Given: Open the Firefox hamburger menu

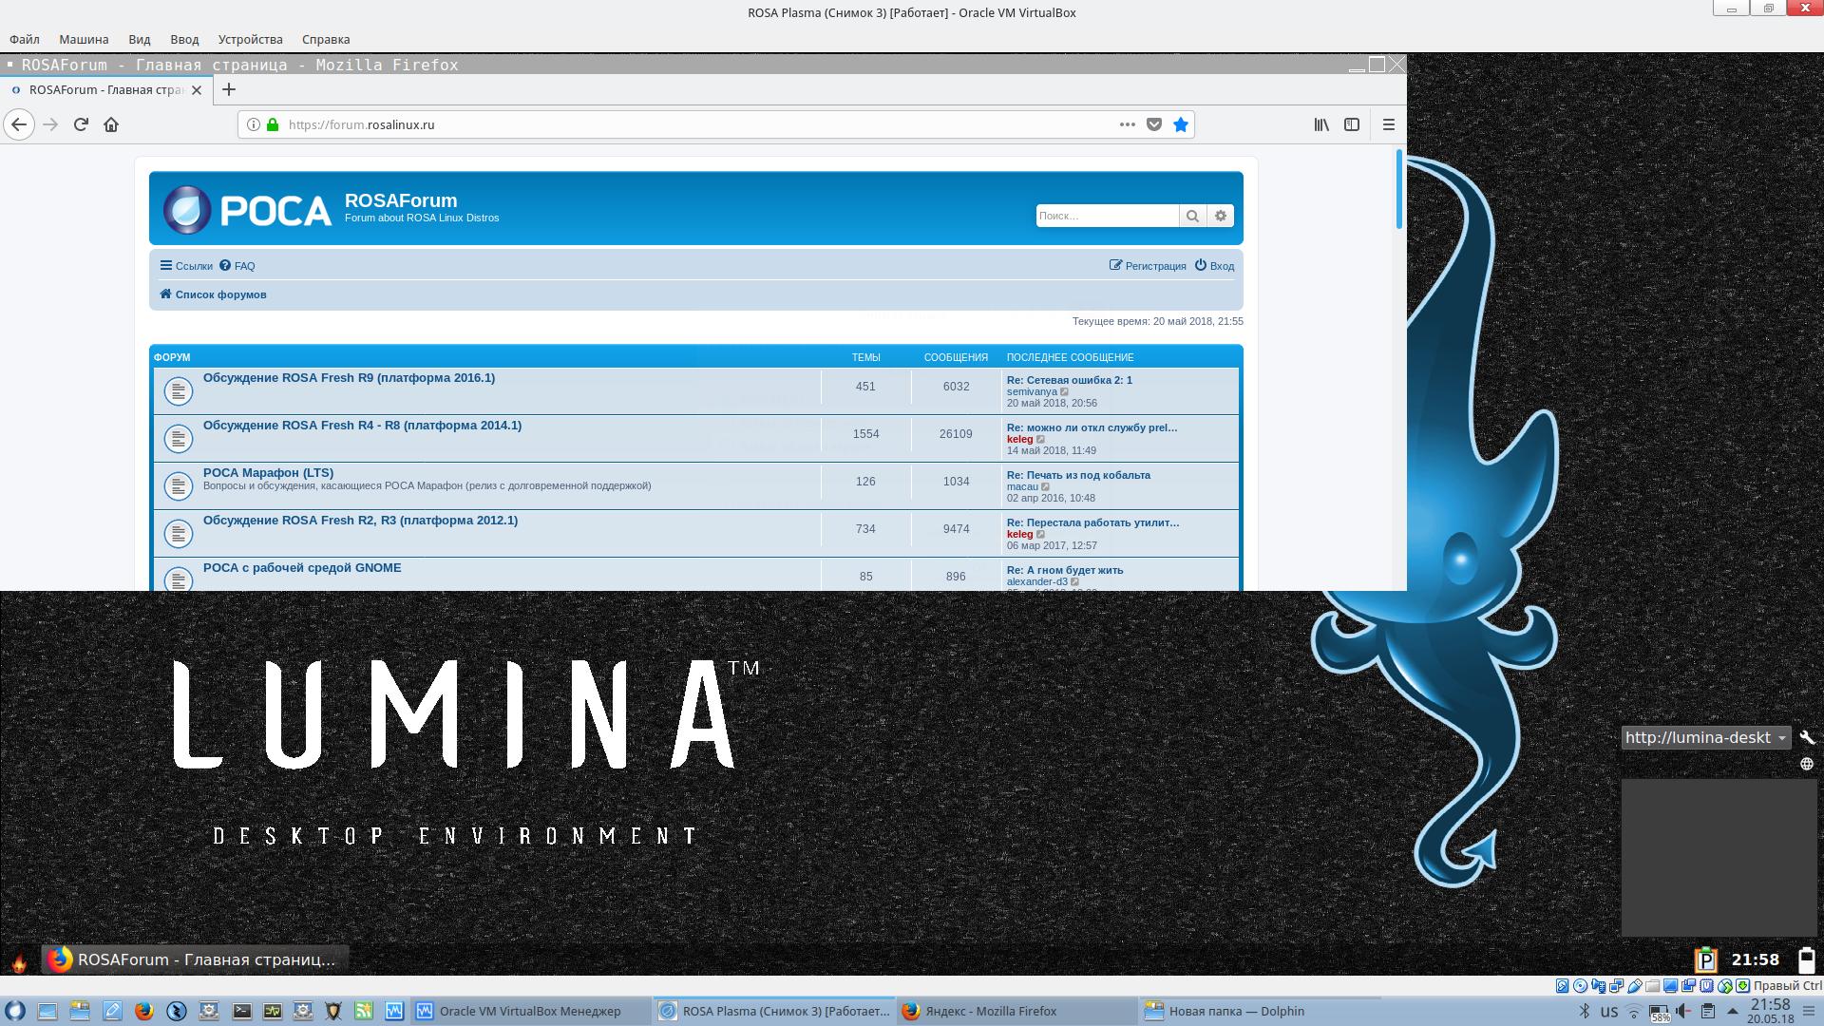Looking at the screenshot, I should tap(1388, 124).
